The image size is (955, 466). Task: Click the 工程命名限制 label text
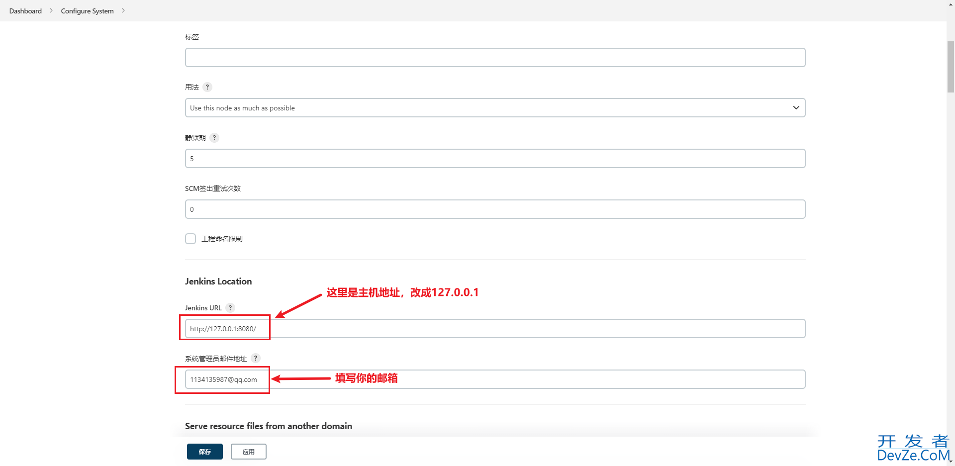click(x=222, y=239)
